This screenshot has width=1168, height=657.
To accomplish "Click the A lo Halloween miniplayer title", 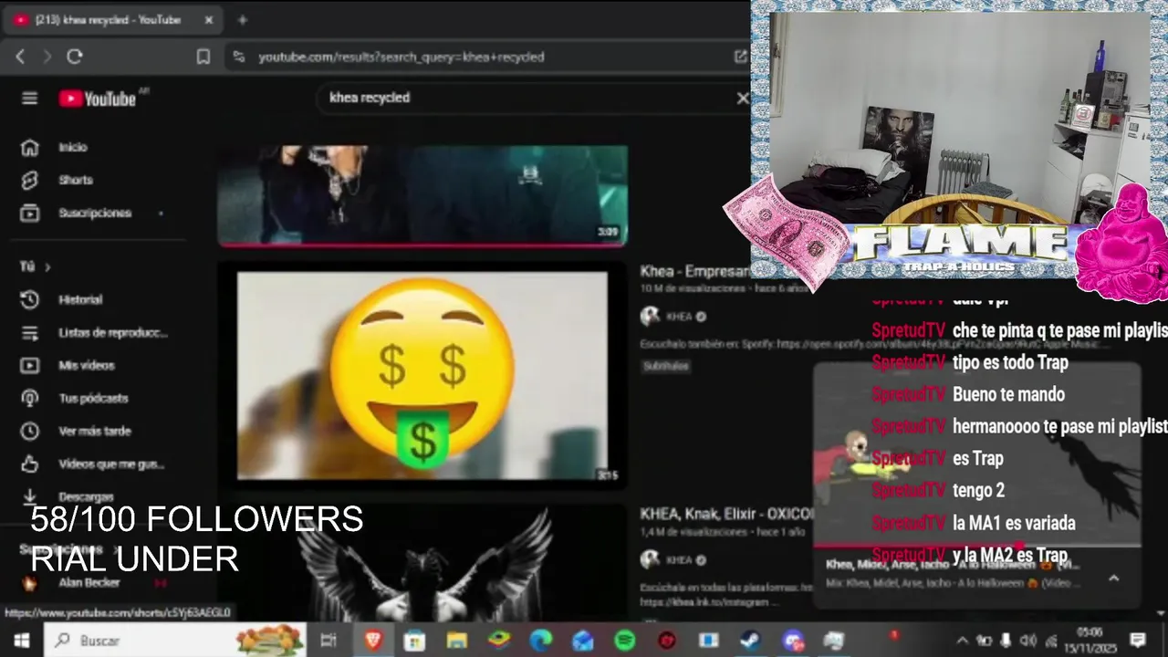I will click(952, 565).
